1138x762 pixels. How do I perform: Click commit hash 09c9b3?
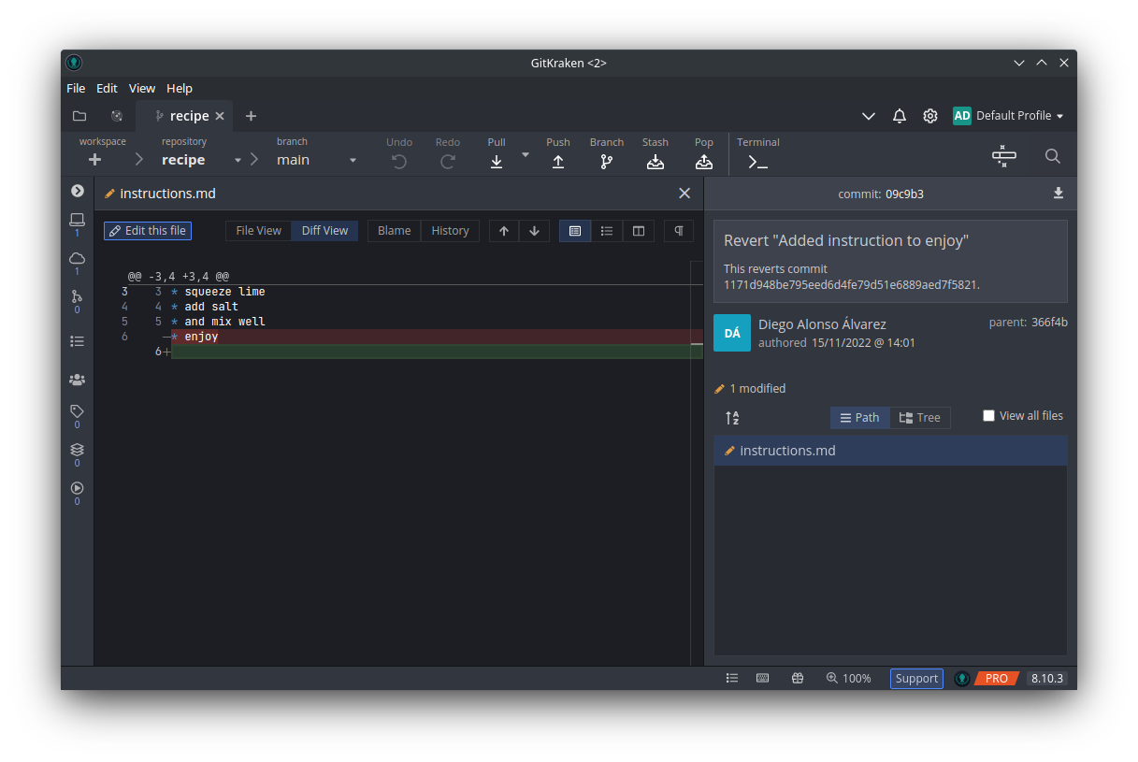904,194
